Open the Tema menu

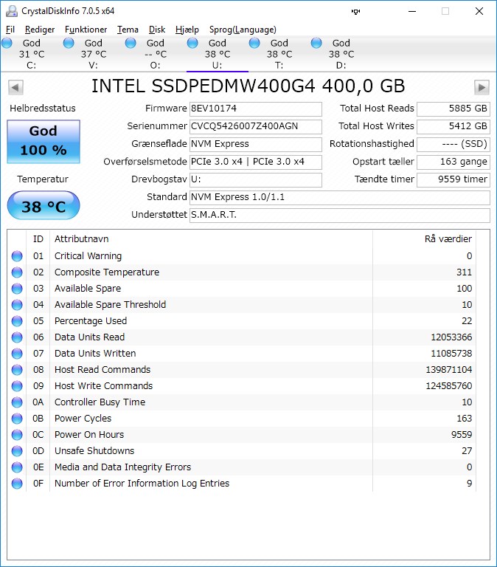coord(128,30)
